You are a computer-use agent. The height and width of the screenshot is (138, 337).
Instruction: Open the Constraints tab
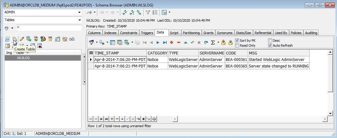coord(128,33)
